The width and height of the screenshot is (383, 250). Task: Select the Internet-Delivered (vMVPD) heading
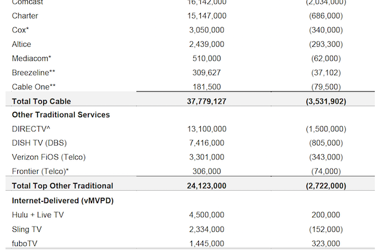point(62,201)
